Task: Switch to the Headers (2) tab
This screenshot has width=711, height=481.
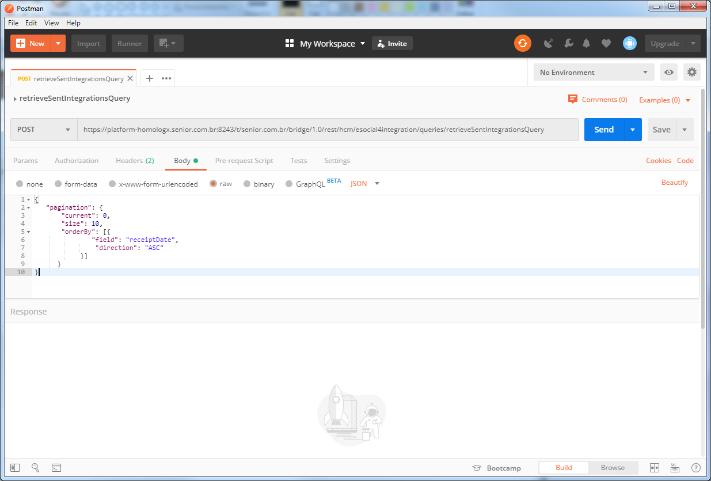Action: point(135,161)
